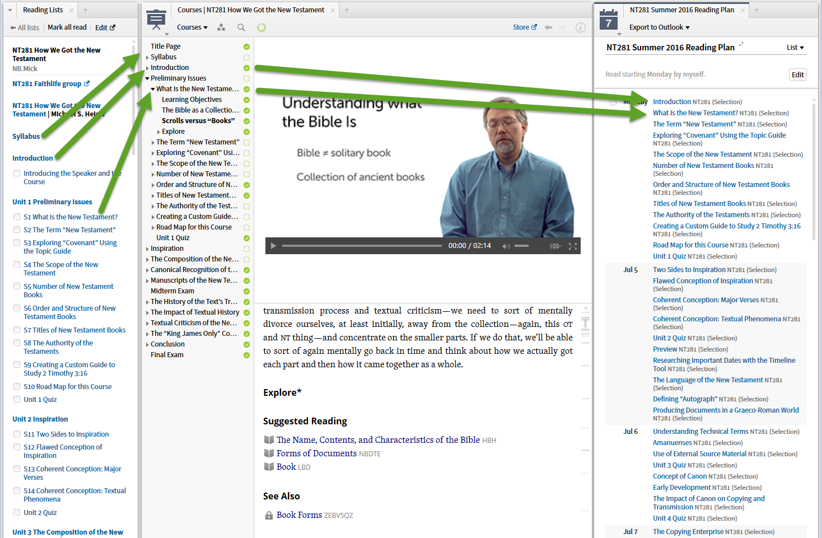The width and height of the screenshot is (822, 538).
Task: Check the Unit 1 Quiz box in Reading Lists
Action: point(17,400)
